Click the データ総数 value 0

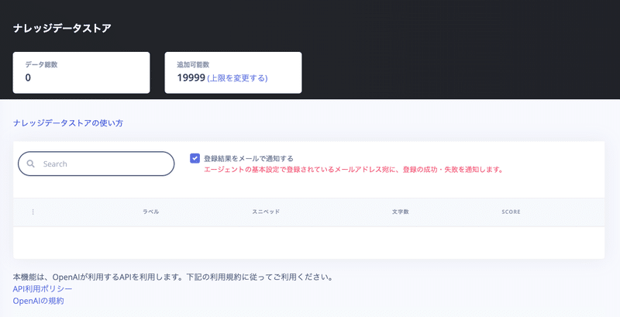pyautogui.click(x=28, y=78)
